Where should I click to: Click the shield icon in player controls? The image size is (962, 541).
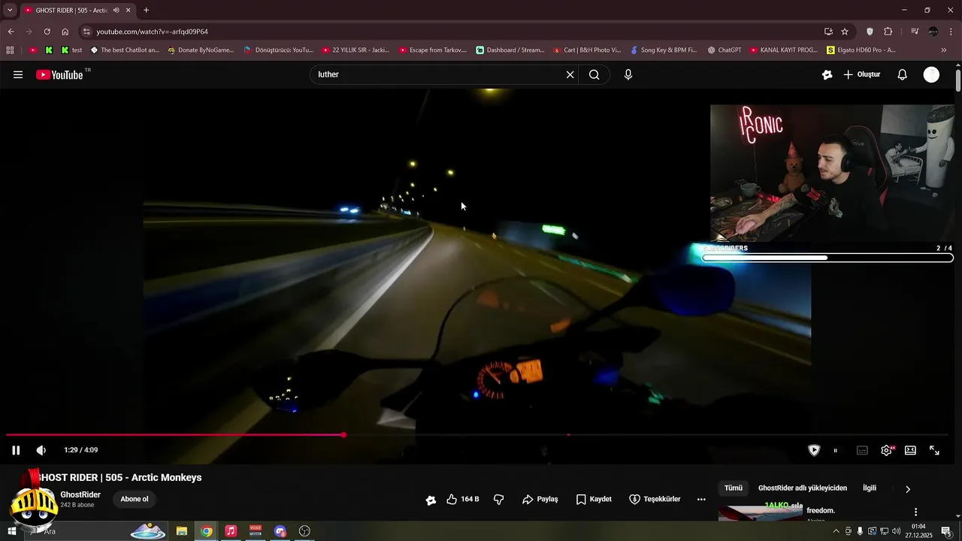(x=814, y=450)
